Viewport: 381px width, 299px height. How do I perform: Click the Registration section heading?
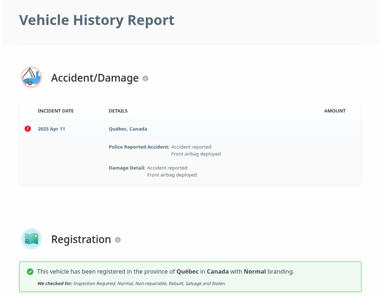tap(81, 239)
